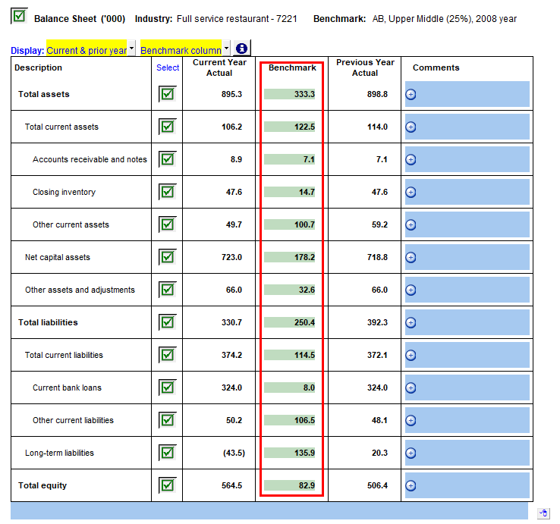The height and width of the screenshot is (524, 560).
Task: Open comment plus icon for Accounts receivable and notes
Action: point(411,159)
